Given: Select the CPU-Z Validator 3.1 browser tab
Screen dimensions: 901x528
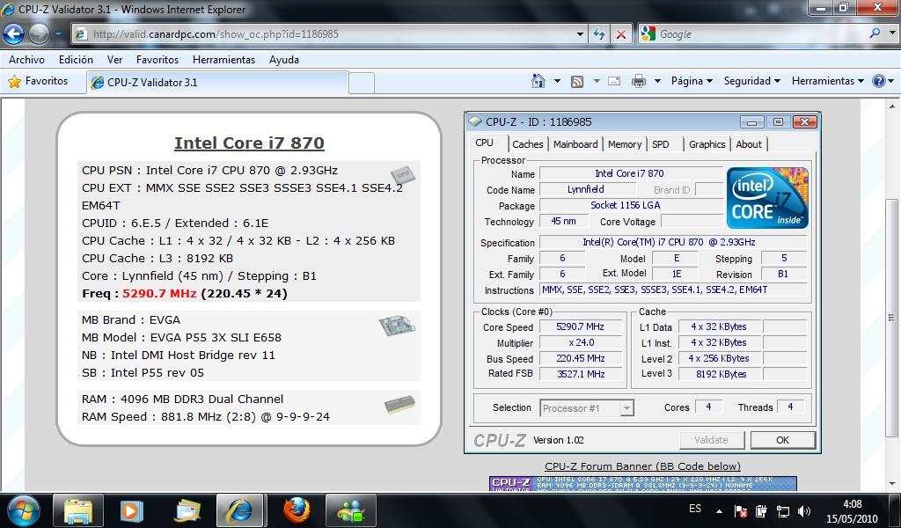Looking at the screenshot, I should pos(217,82).
